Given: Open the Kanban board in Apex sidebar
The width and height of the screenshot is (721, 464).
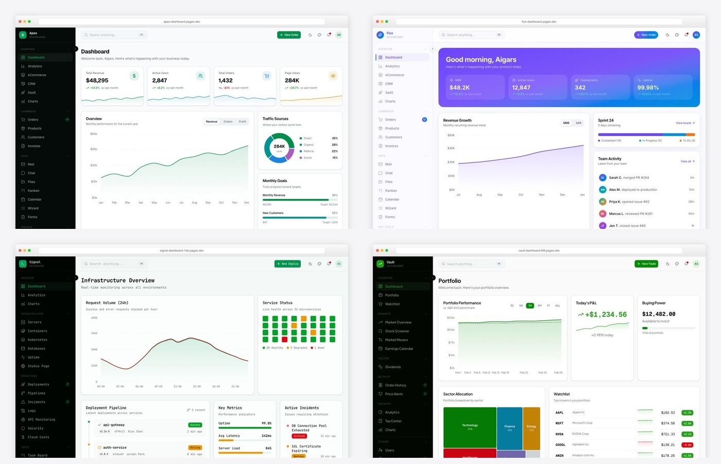Looking at the screenshot, I should tap(33, 190).
